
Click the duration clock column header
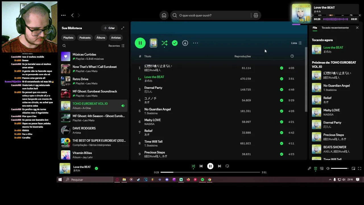(x=292, y=56)
